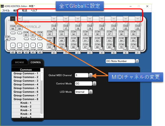Open the Global MIDI Channel dropdown
This screenshot has height=126, width=165.
[91, 75]
